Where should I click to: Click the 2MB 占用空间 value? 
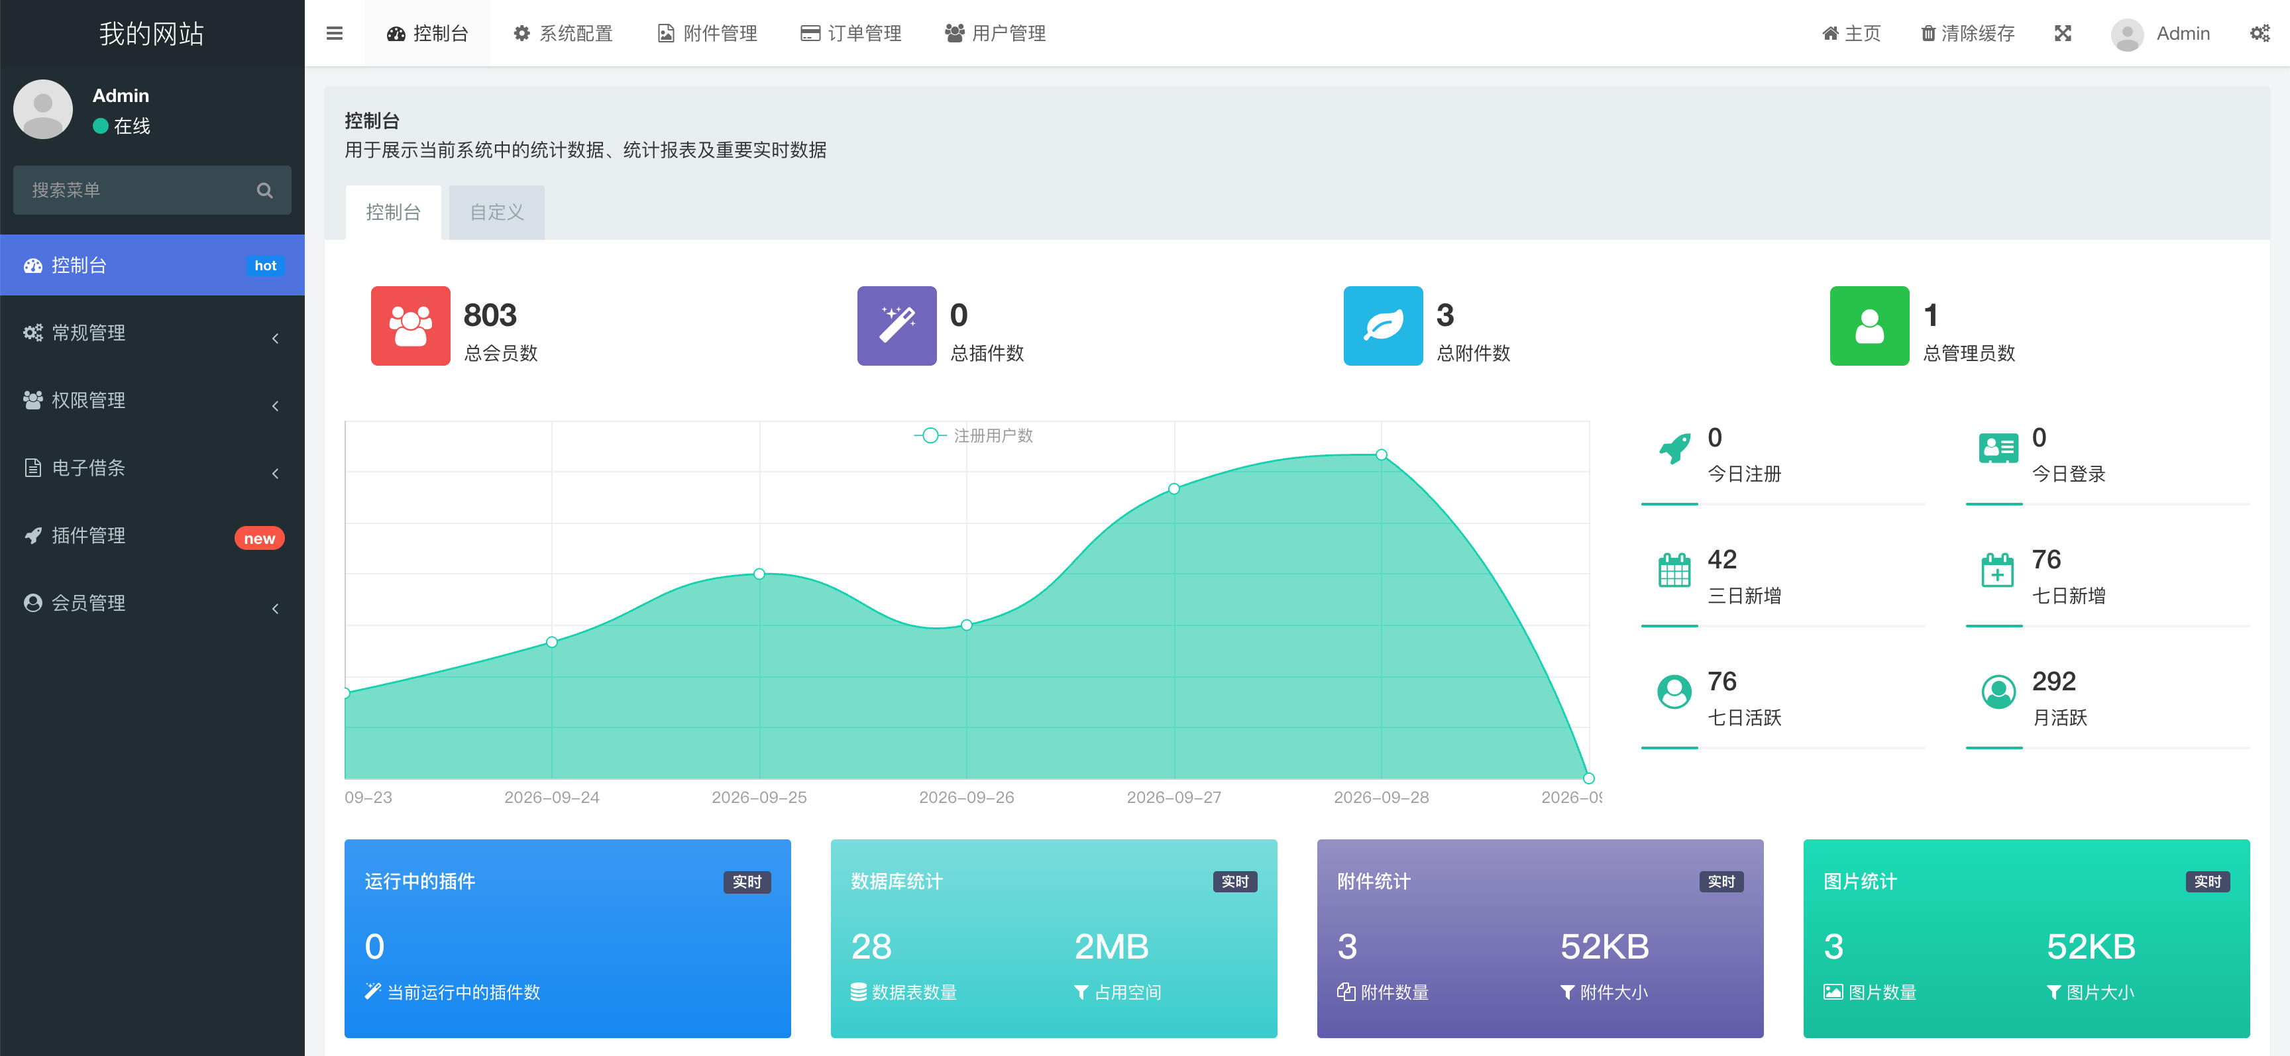coord(1111,947)
